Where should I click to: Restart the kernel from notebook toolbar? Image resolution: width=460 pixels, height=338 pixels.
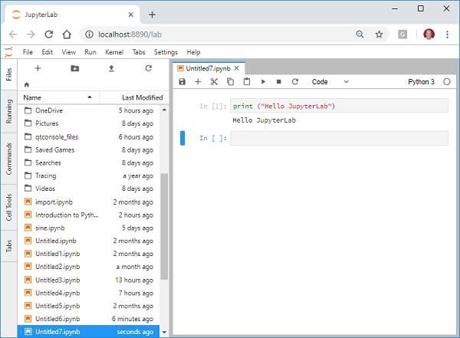[x=294, y=82]
